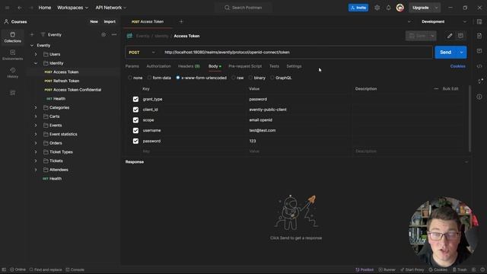Open the Console in status bar
This screenshot has width=487, height=274.
[x=75, y=269]
